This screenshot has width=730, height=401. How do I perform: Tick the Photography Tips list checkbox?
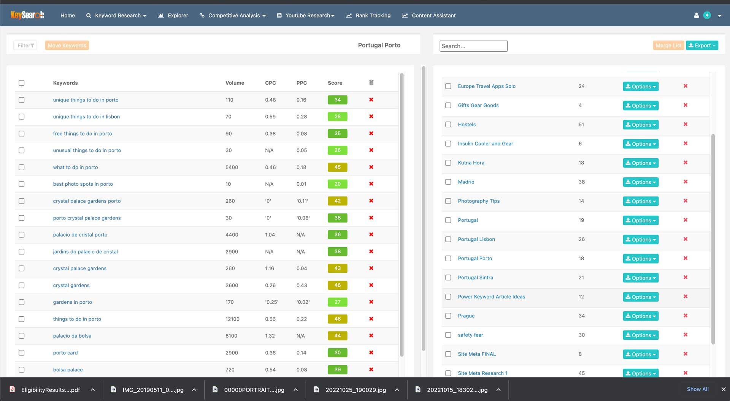click(448, 201)
